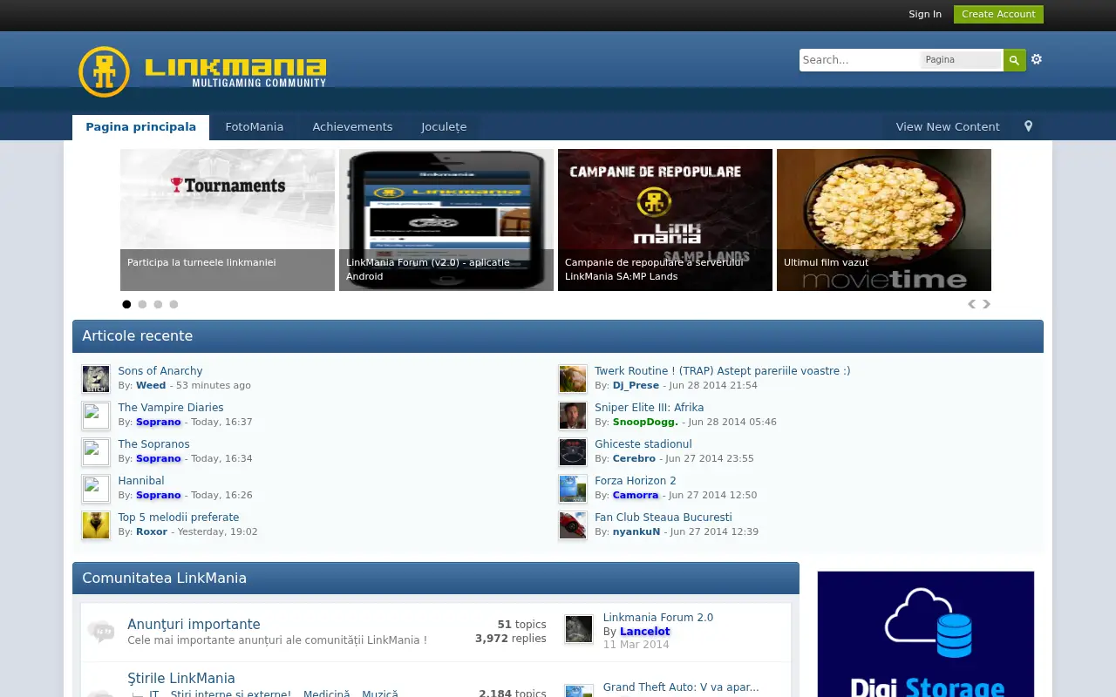
Task: Click the Digi Storage advertisement banner
Action: (926, 634)
